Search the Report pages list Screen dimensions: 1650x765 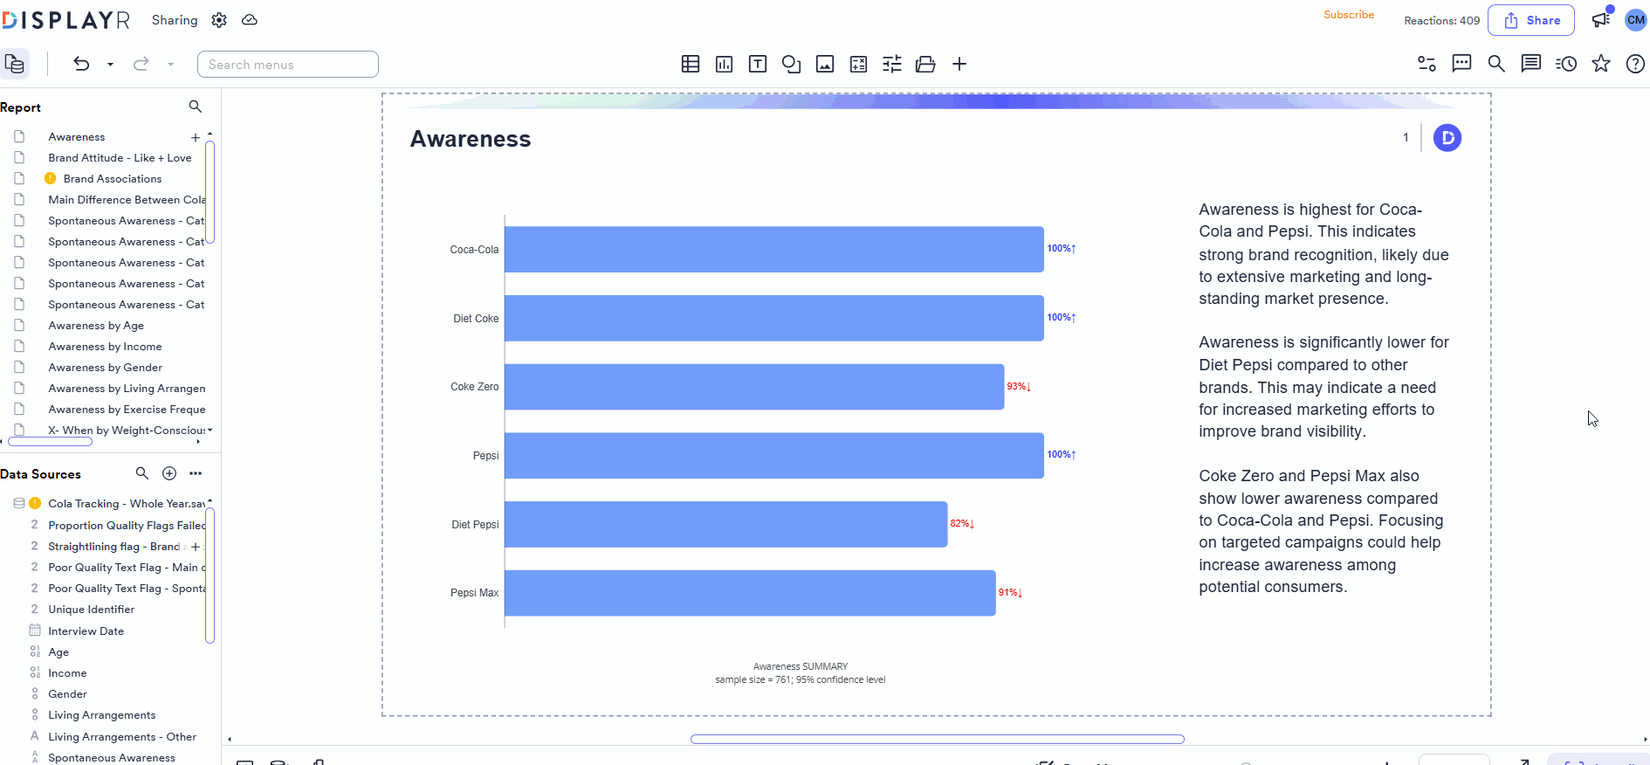(x=196, y=107)
